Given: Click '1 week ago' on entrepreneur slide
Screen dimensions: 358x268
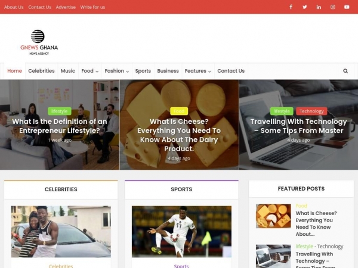Looking at the screenshot, I should (60, 140).
